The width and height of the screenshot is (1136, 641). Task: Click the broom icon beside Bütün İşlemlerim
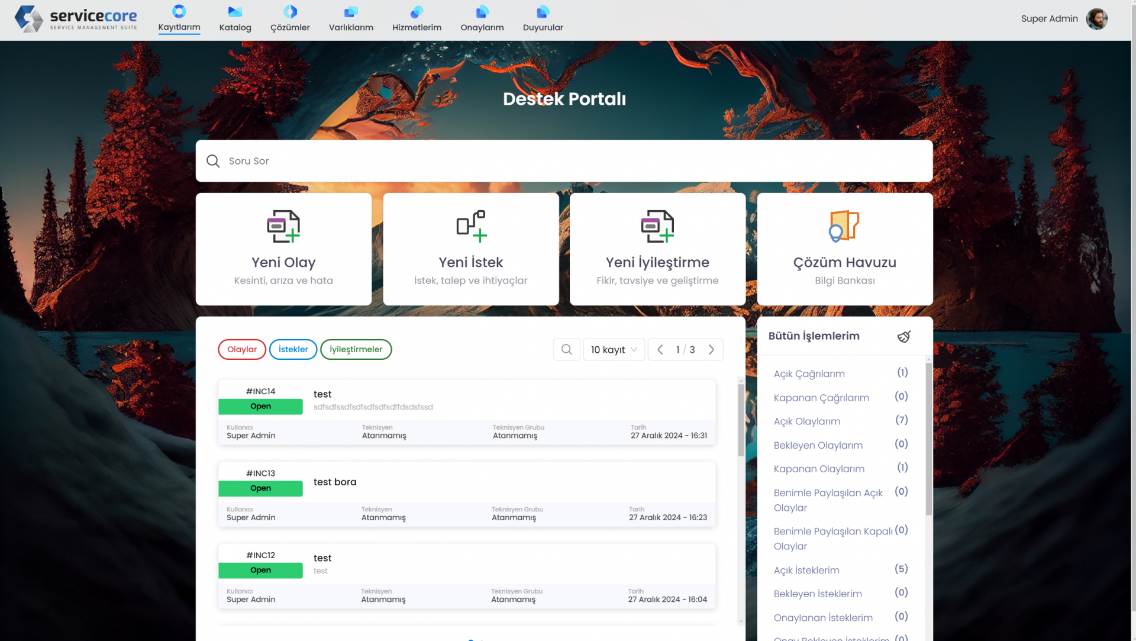903,336
